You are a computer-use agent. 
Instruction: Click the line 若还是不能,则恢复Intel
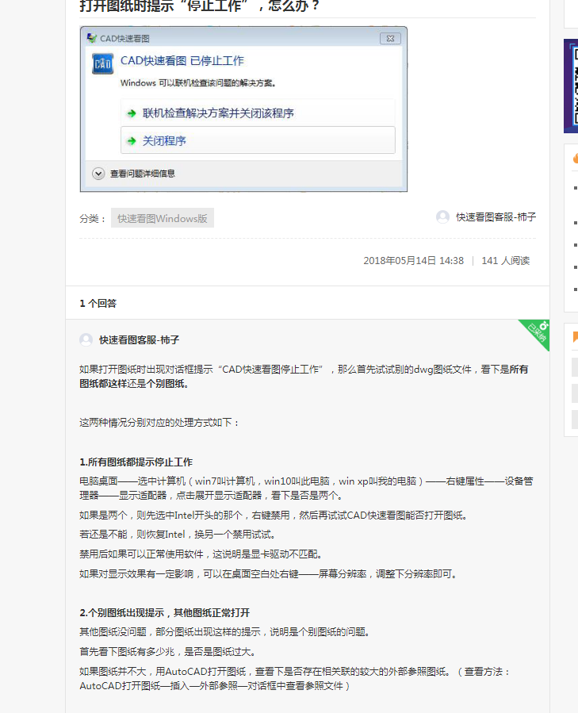point(132,535)
